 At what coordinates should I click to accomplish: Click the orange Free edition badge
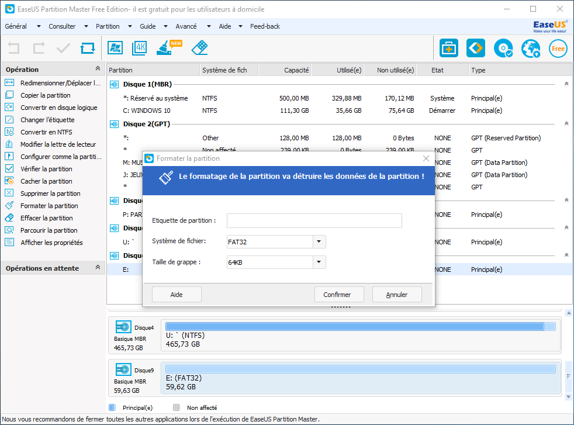[x=558, y=49]
